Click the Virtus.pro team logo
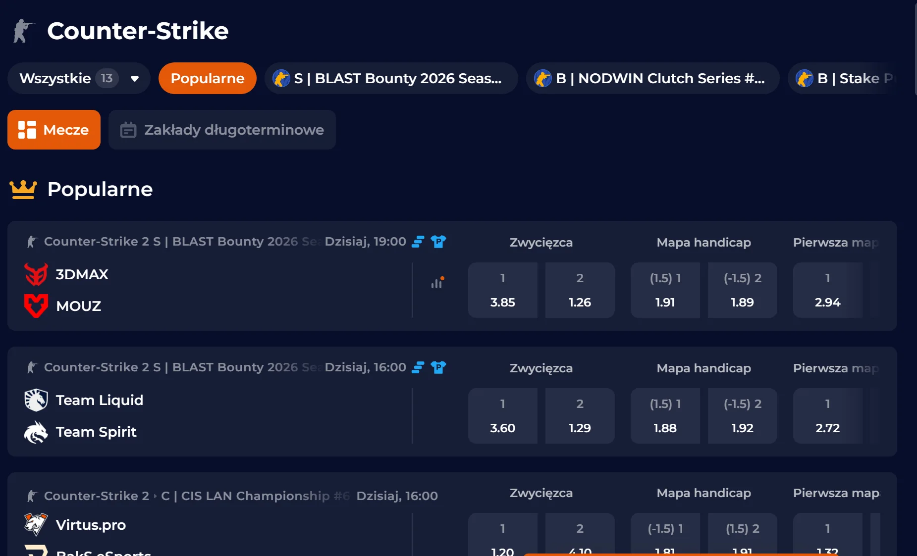The image size is (917, 556). tap(36, 525)
